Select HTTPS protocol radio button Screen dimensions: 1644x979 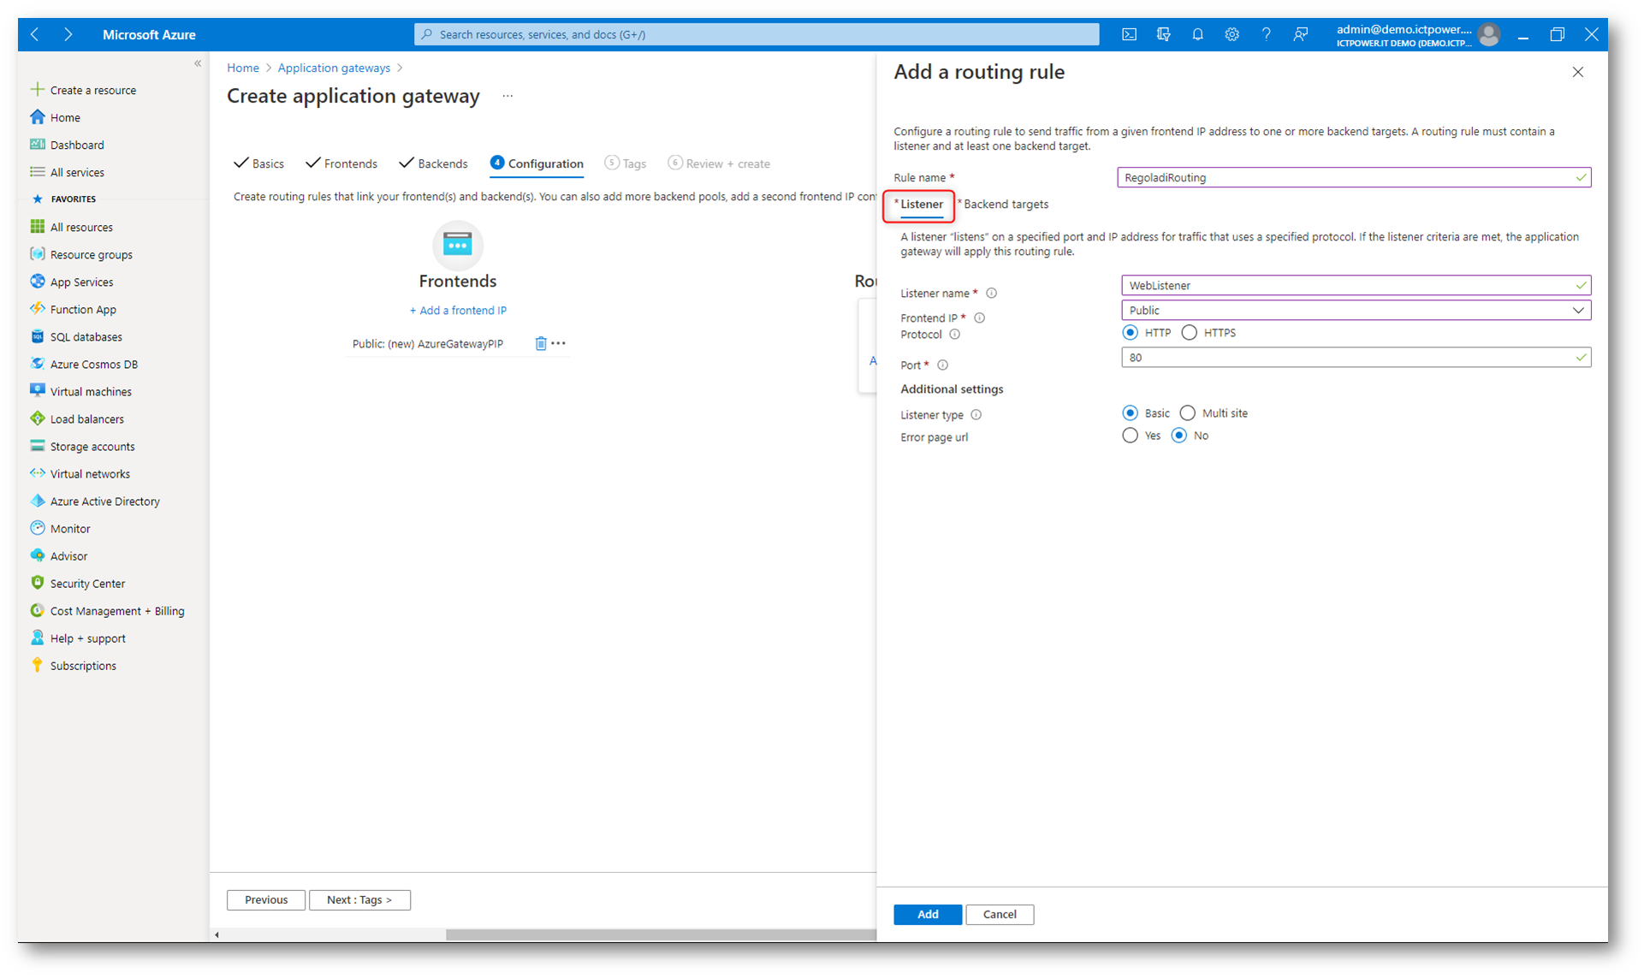tap(1190, 333)
